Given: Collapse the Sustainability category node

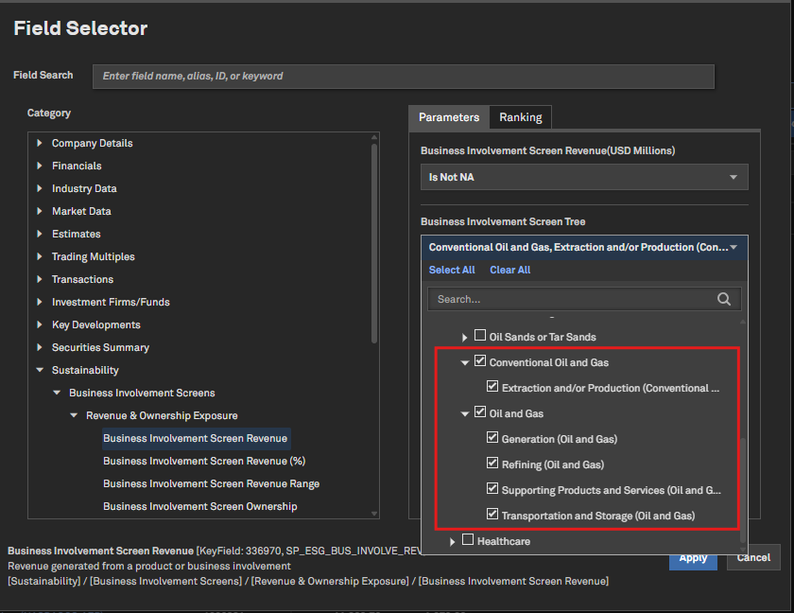Looking at the screenshot, I should (x=40, y=371).
